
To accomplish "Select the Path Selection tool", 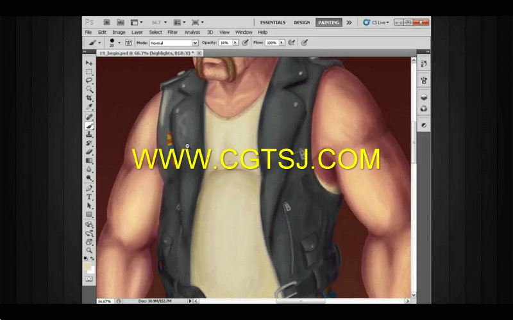I will 89,205.
